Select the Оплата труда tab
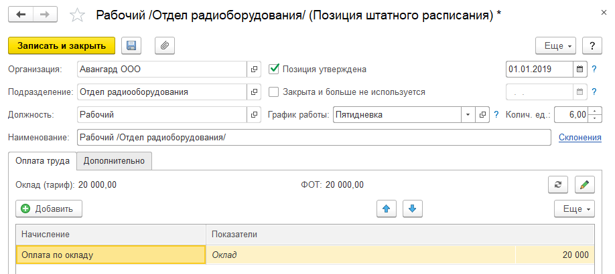The height and width of the screenshot is (274, 615). point(42,160)
